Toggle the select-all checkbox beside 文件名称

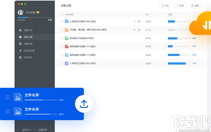click(x=62, y=15)
